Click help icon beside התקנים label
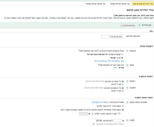Image resolution: width=154 pixels, height=127 pixels. pos(127,88)
